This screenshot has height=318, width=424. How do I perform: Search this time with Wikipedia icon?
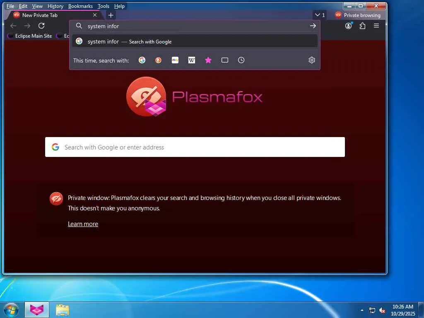pos(192,60)
